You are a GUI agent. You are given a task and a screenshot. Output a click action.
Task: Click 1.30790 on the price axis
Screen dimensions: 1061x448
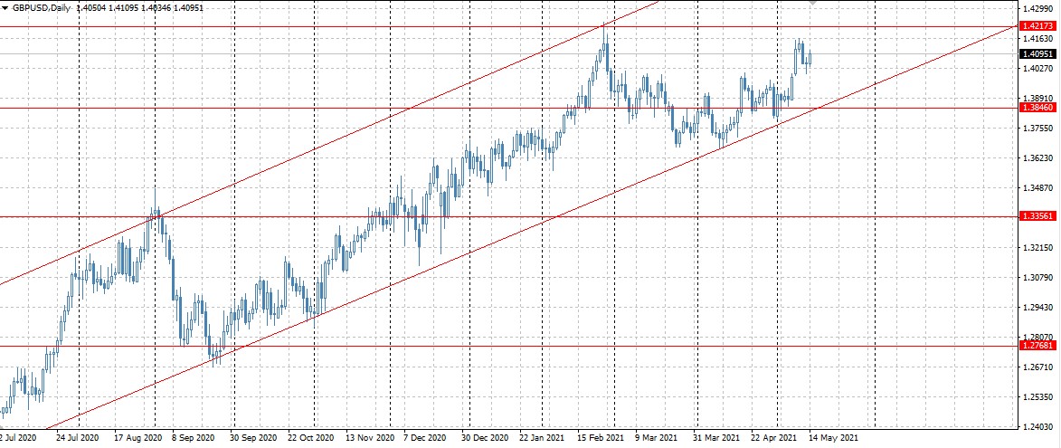(x=1038, y=278)
